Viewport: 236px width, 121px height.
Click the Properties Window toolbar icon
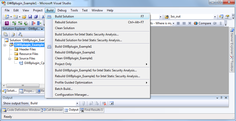click(227, 17)
